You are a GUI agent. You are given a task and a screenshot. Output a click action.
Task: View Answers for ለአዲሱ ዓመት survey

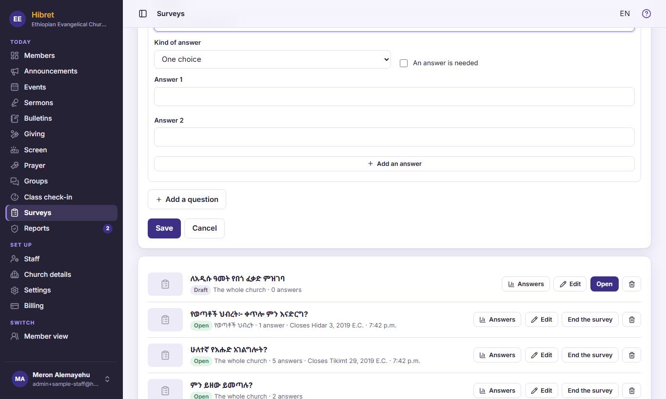(526, 284)
